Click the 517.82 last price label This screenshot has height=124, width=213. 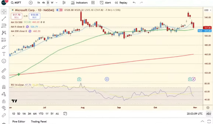[207, 28]
